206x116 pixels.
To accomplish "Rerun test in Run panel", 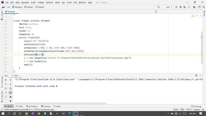I will click(6, 80).
